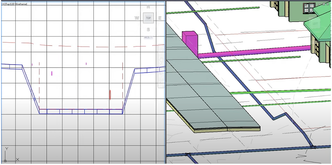Restore the 3D viewport window
This screenshot has height=165, width=332.
click(x=324, y=4)
